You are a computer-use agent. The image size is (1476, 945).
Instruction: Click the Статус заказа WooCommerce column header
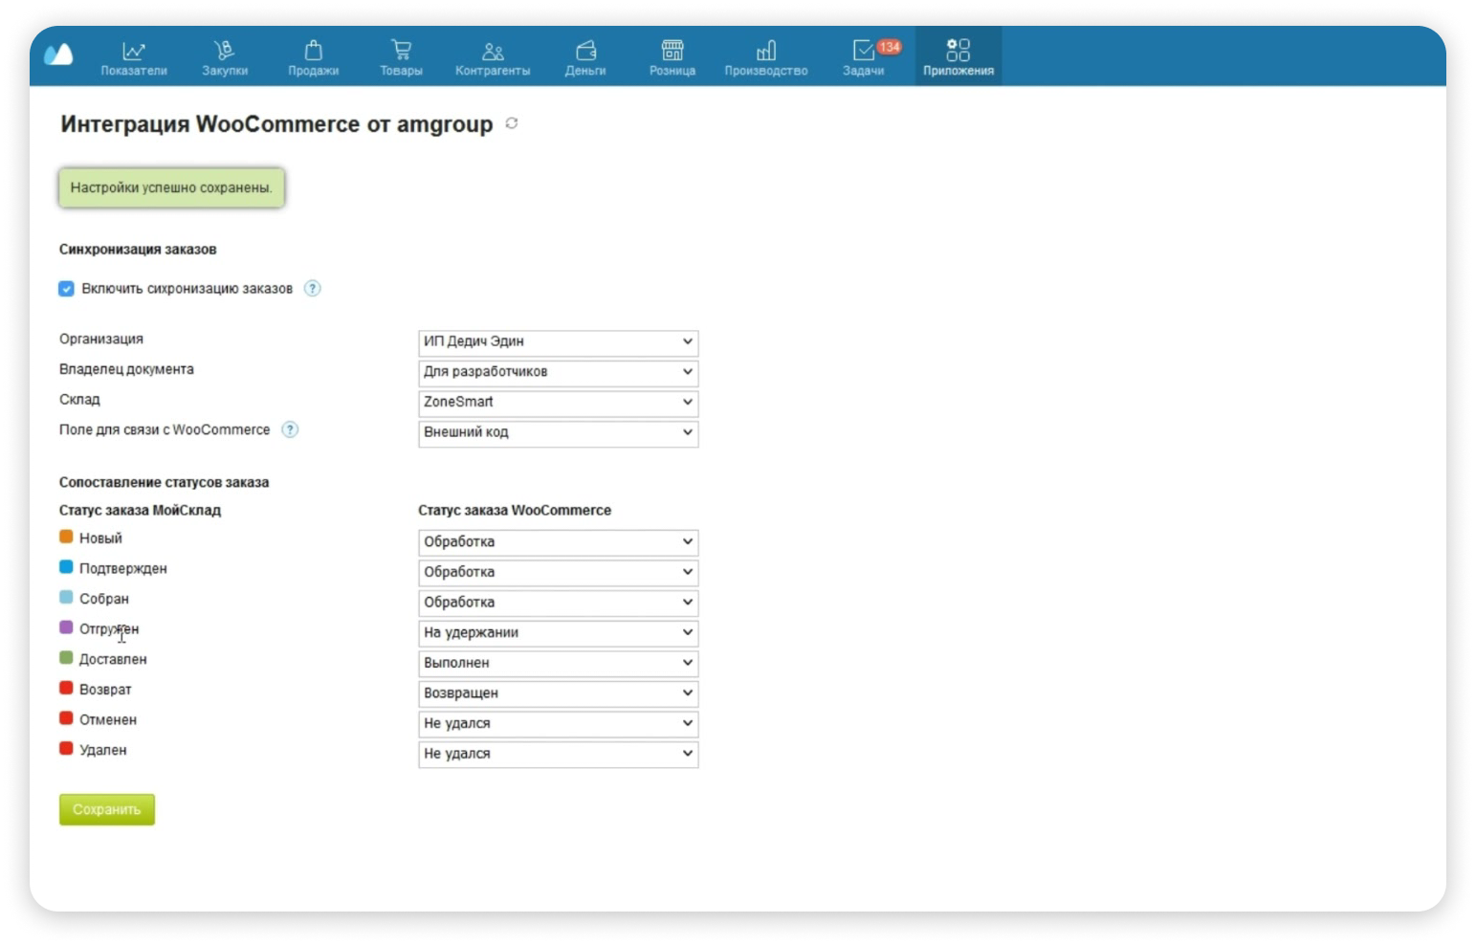[515, 510]
